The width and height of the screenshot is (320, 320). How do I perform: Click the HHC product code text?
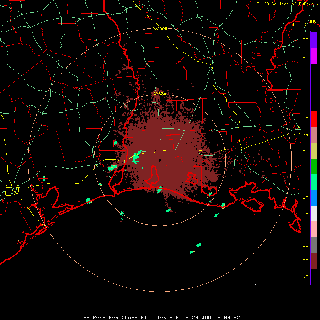point(313,21)
